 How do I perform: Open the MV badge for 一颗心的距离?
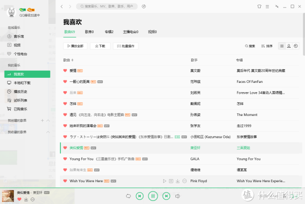[100, 82]
